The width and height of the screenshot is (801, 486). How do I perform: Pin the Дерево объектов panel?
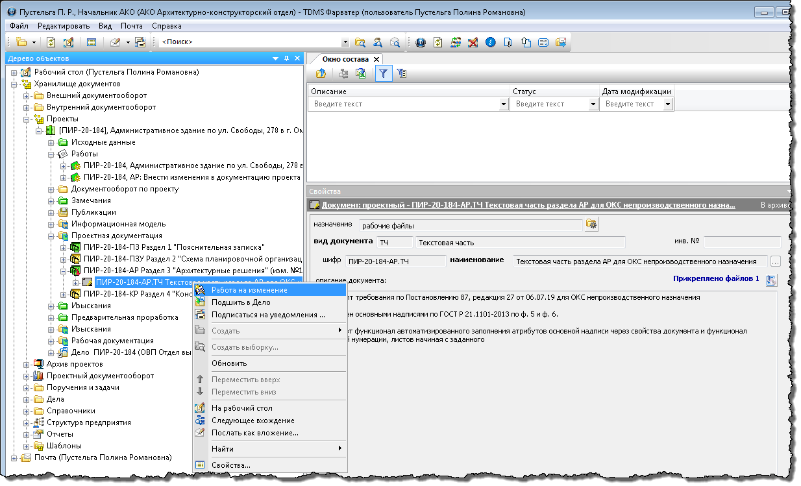pos(287,58)
